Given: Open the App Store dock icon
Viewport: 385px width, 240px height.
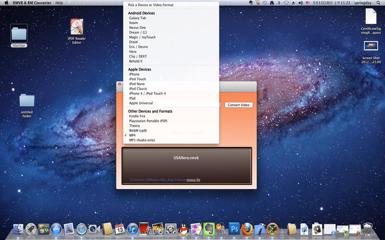Looking at the screenshot, I should point(56,229).
